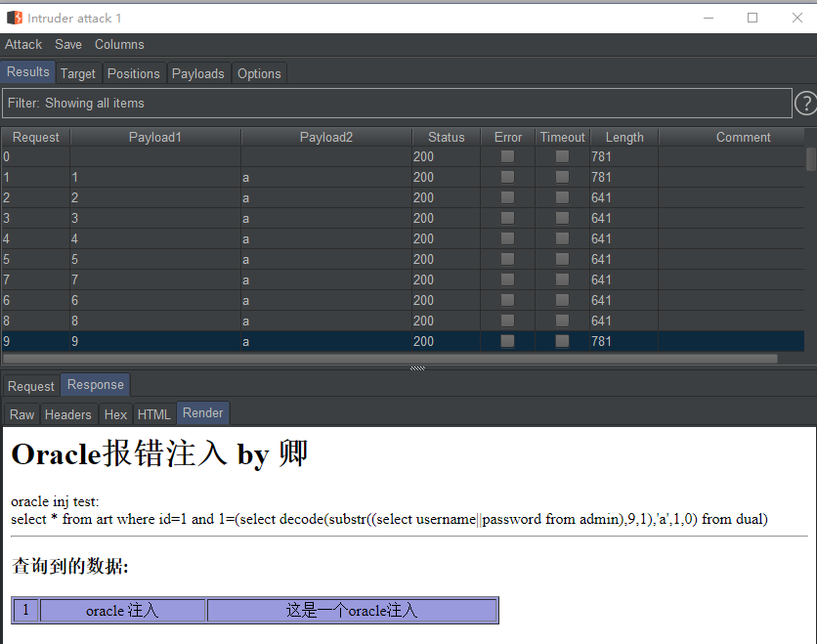Screen dimensions: 817x644
Task: Select request 5 row's 641 length cell
Action: [x=624, y=259]
